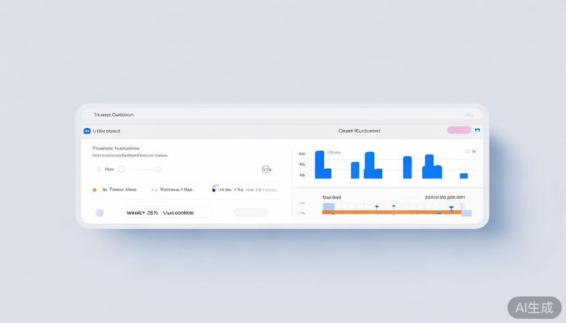The width and height of the screenshot is (566, 323).
Task: Select the orange dot radio option
Action: [94, 190]
